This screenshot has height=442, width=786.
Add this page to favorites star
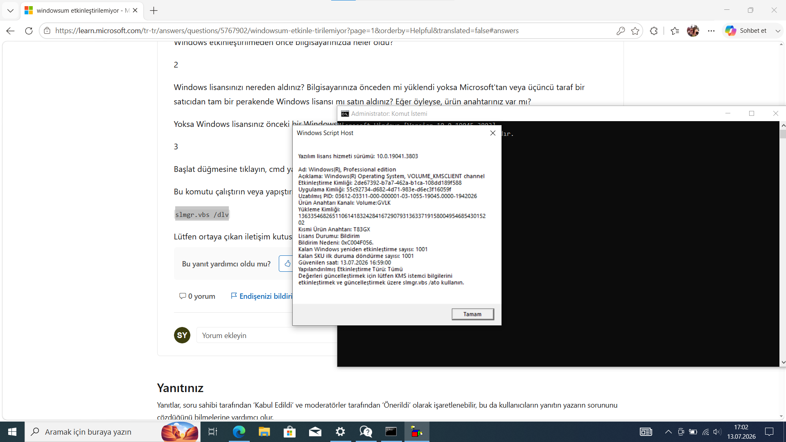[x=635, y=31]
